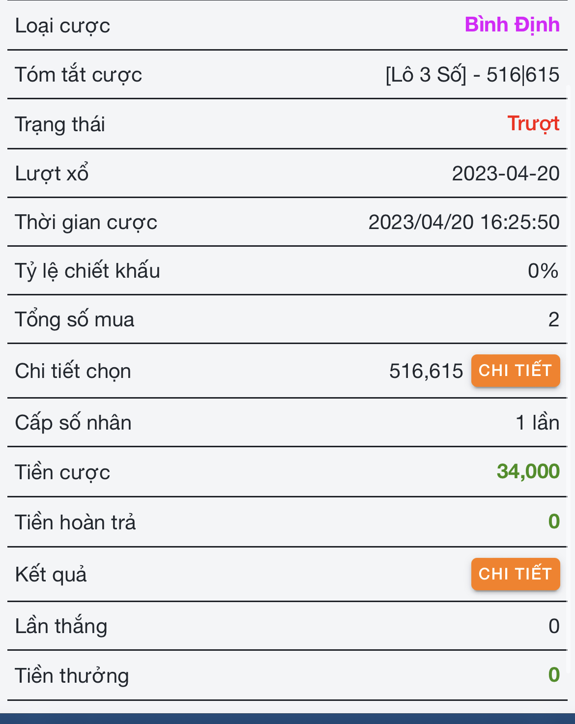Tap the 0% discount rate value
Image resolution: width=575 pixels, height=724 pixels.
[x=543, y=271]
